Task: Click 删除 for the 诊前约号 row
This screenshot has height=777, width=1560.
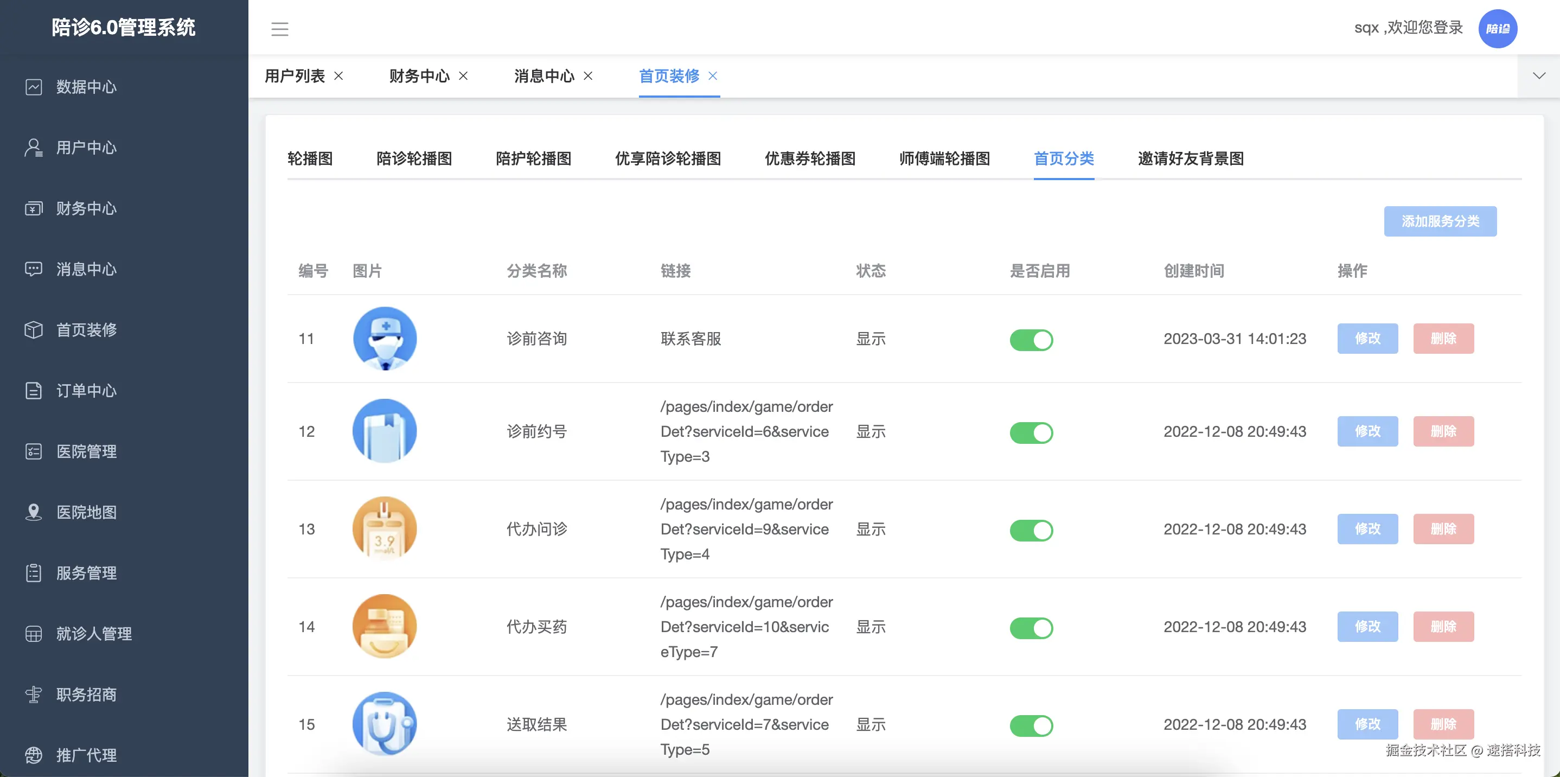Action: [1443, 431]
